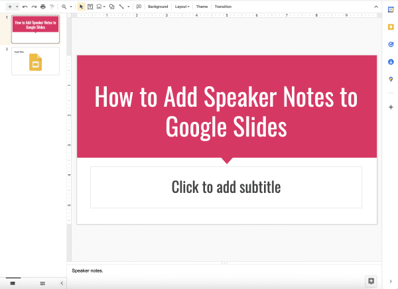Image resolution: width=398 pixels, height=289 pixels.
Task: Click into the Speaker notes field
Action: click(x=224, y=270)
